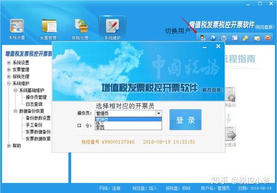The width and height of the screenshot is (277, 193).
Task: Minimize the main application window
Action: (x=248, y=4)
